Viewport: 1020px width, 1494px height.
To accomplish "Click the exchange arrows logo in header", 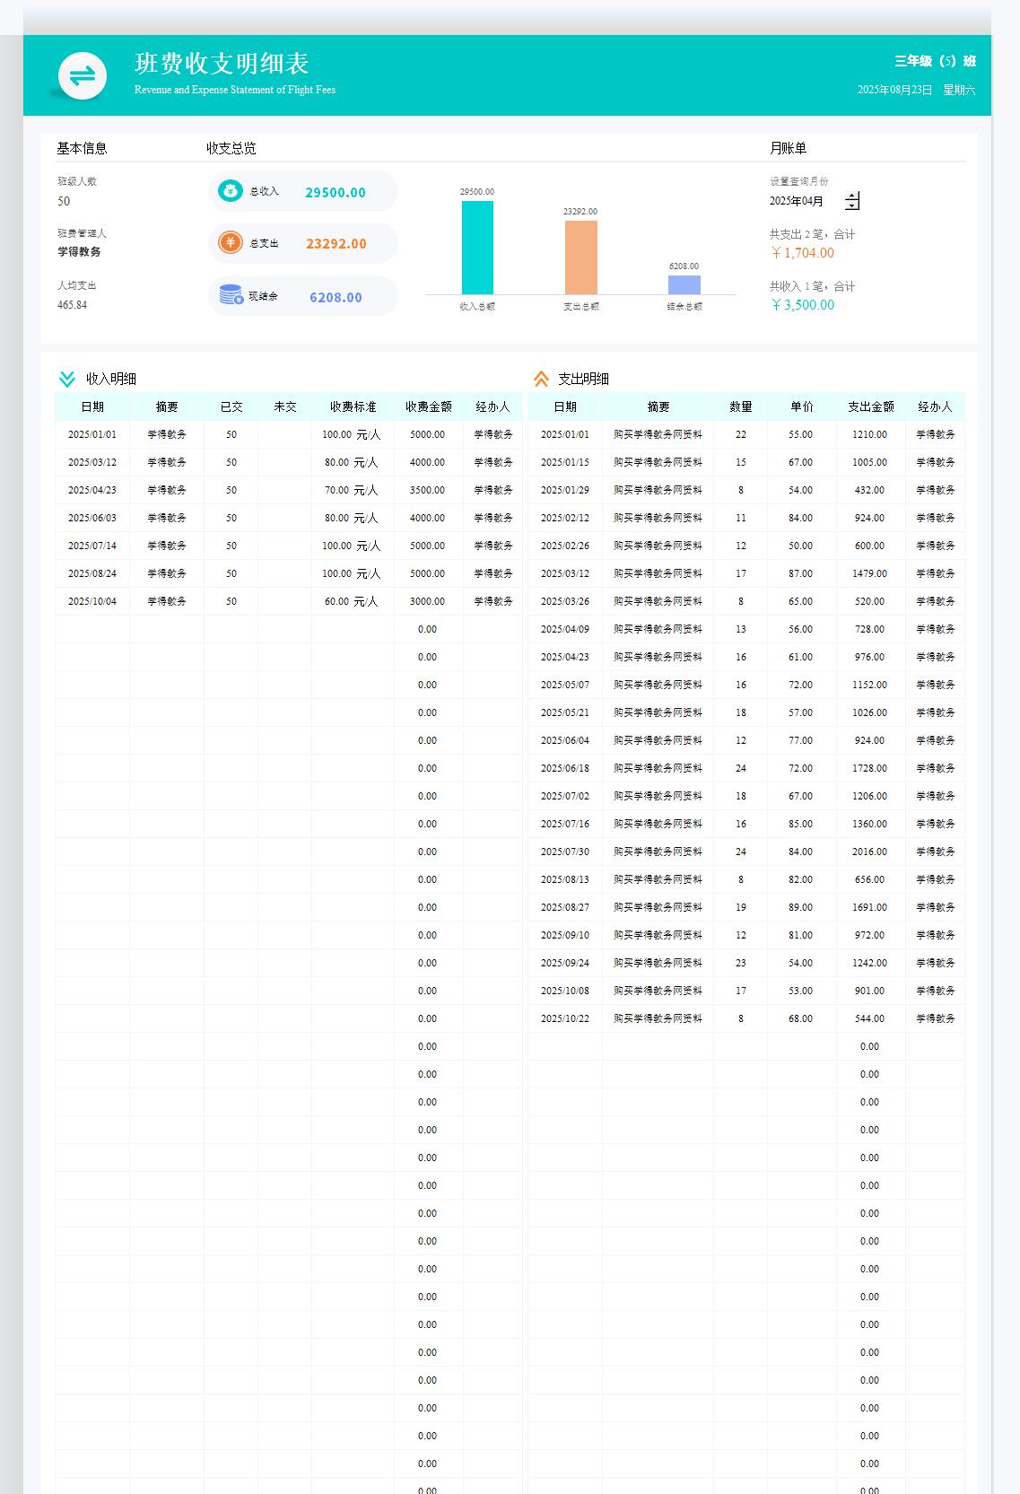I will coord(83,75).
